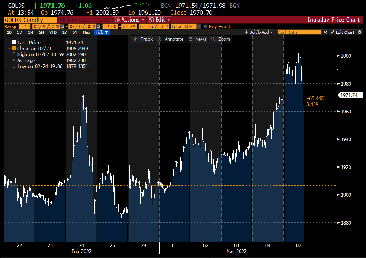Viewport: 366px width, 258px height.
Task: Edit the end time 21:59 field
Action: 129,27
